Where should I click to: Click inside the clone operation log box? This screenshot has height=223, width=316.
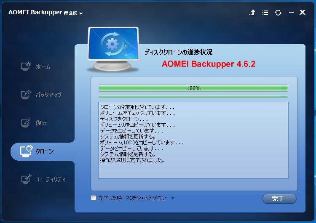(193, 140)
